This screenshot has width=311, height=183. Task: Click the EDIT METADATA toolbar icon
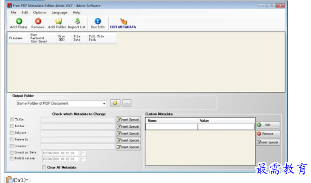123,21
